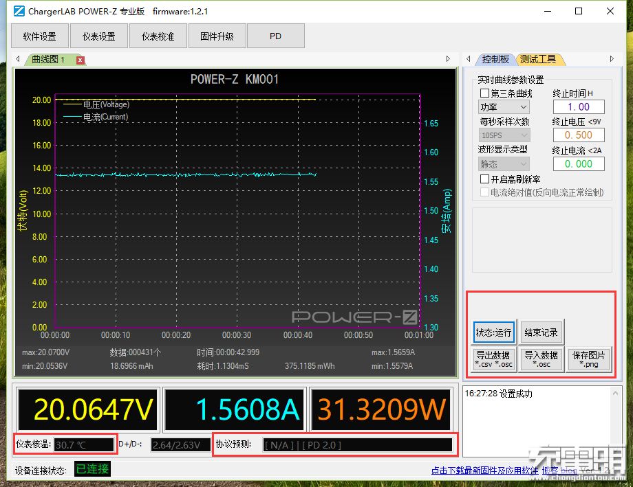Edit 终止时间 field showing 1.00
The image size is (633, 487).
click(579, 107)
